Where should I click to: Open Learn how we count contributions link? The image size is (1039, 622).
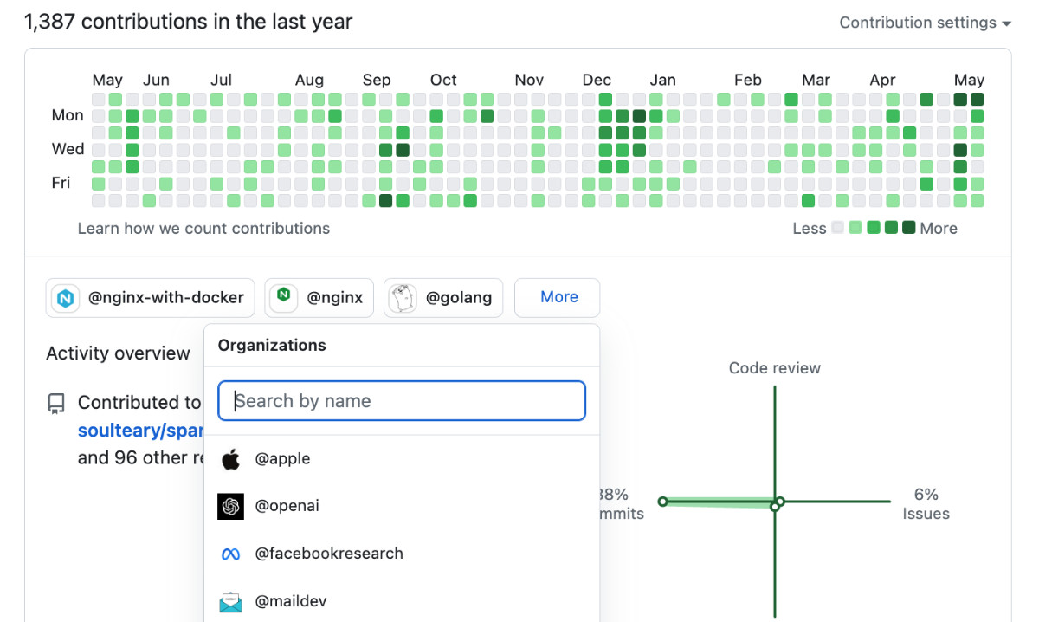pos(203,229)
